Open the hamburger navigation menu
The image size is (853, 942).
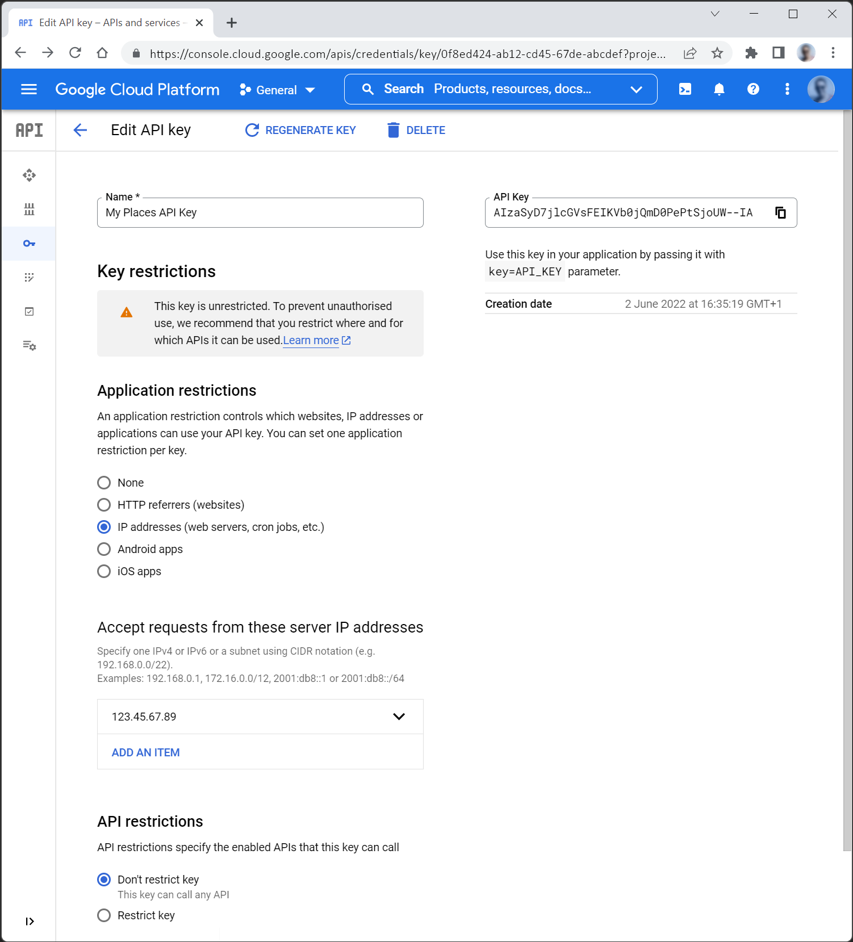click(29, 89)
